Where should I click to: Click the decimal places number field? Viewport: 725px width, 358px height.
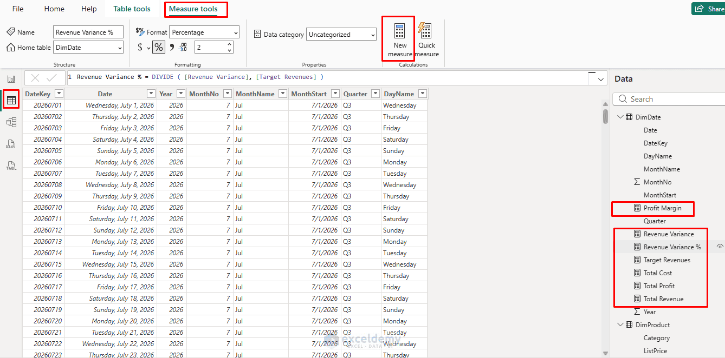[x=210, y=48]
